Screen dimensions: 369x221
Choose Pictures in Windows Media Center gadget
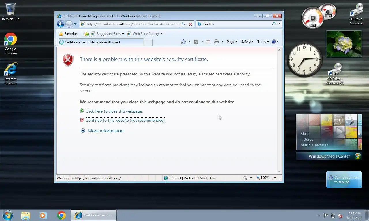click(x=307, y=139)
